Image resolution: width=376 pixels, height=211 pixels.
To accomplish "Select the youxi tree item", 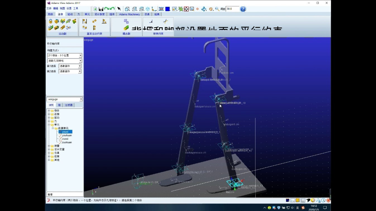I will coord(65,132).
